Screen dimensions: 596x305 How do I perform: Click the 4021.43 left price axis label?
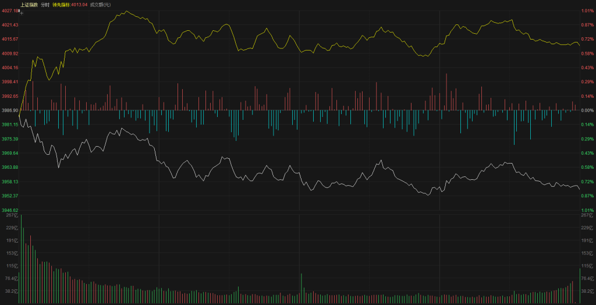pos(10,25)
